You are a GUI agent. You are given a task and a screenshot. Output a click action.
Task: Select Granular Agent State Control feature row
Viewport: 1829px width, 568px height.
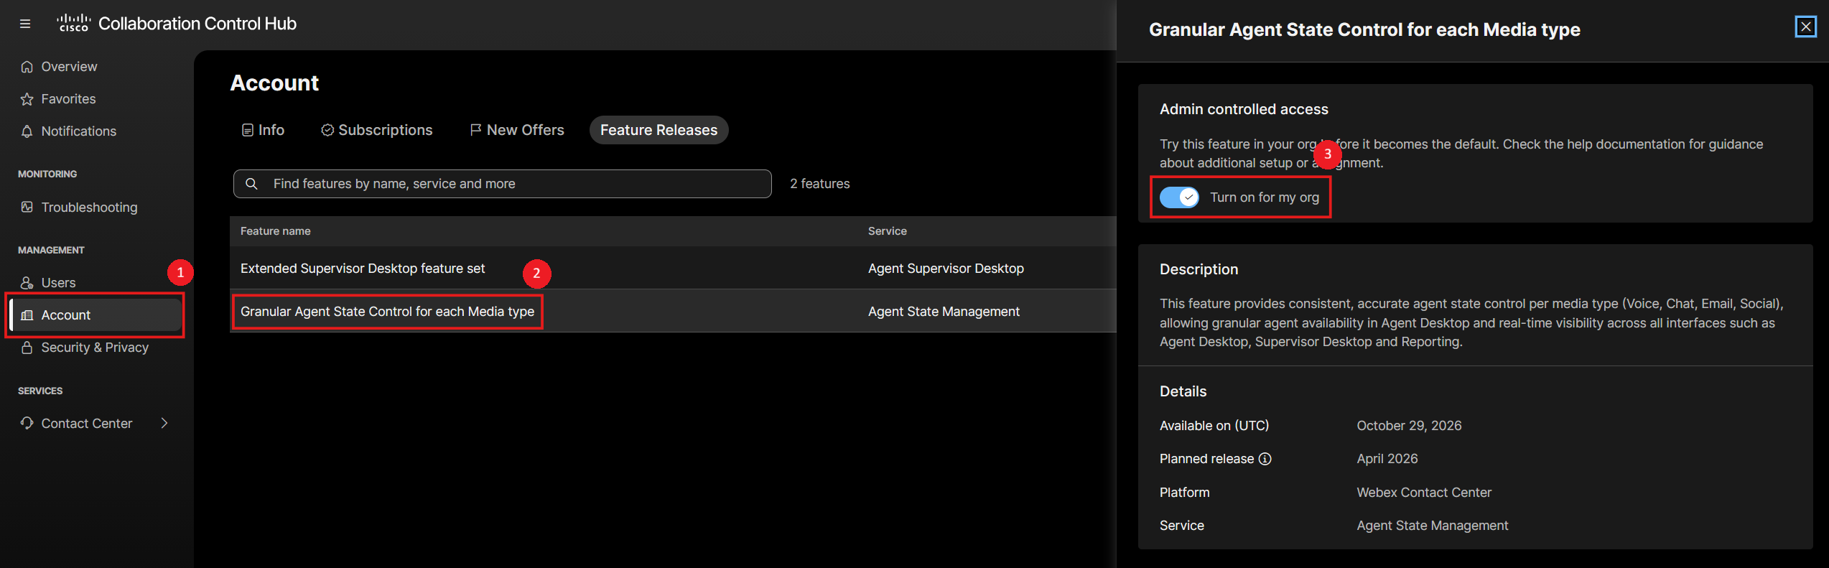click(x=673, y=312)
